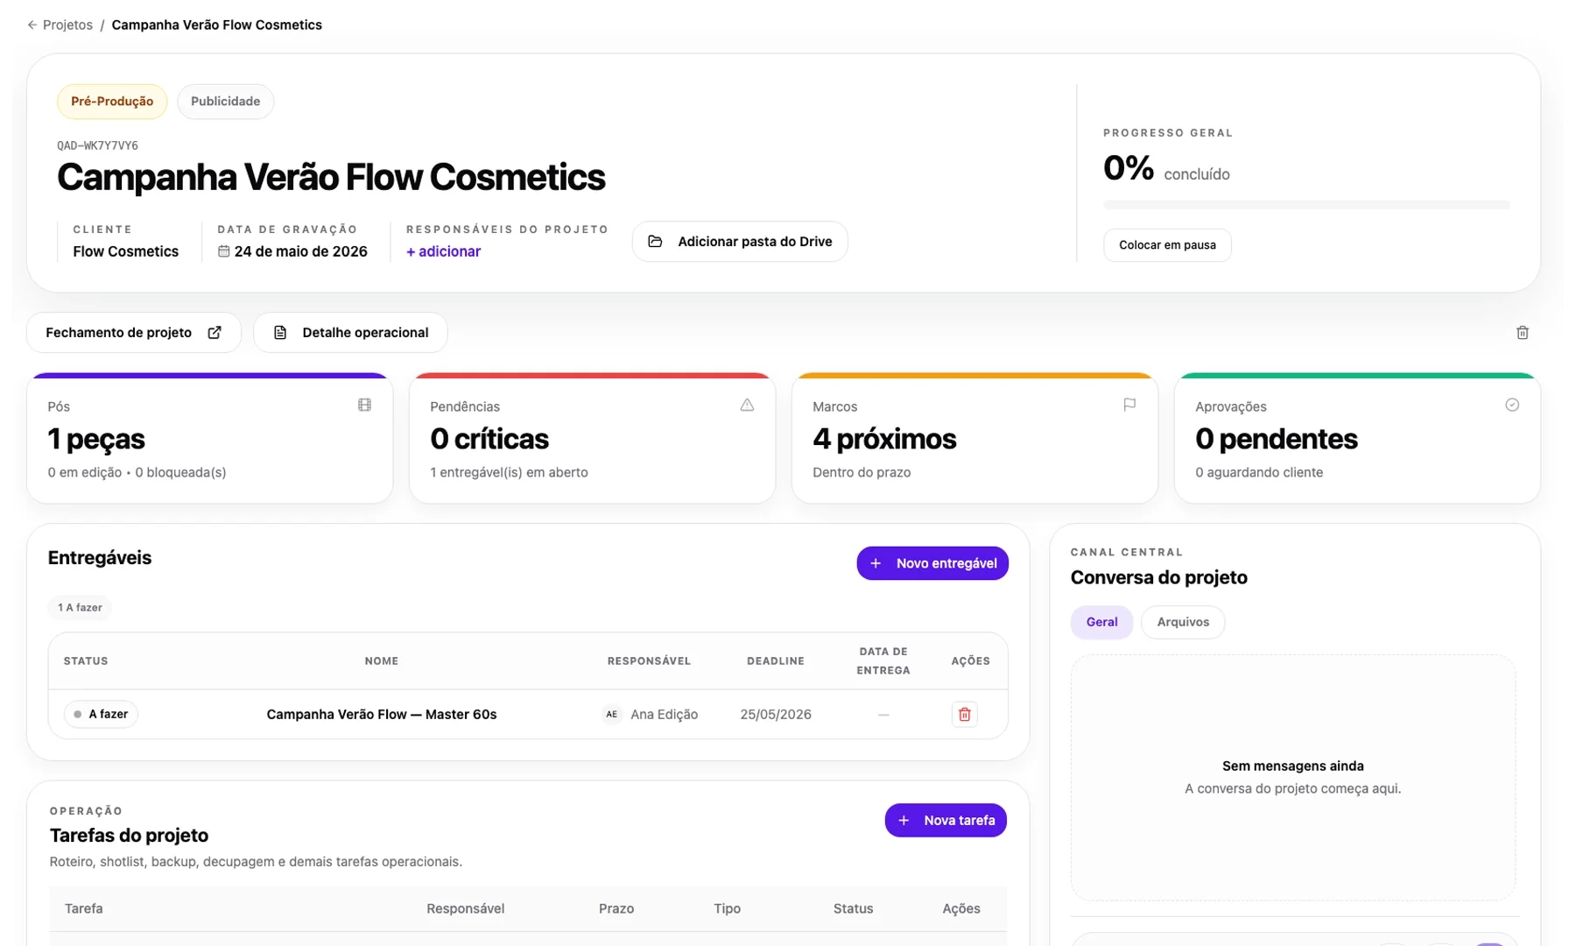Open the Projetos breadcrumb link
This screenshot has width=1576, height=946.
pos(67,25)
